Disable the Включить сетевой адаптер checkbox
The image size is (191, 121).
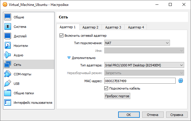tap(62, 36)
